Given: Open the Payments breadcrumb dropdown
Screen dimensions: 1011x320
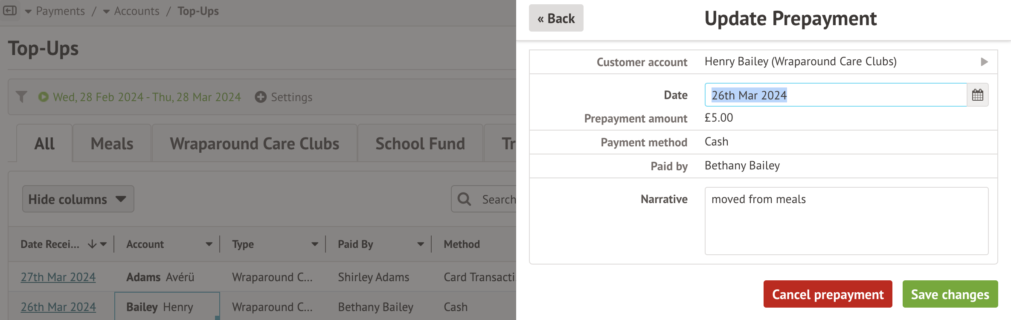Looking at the screenshot, I should (x=28, y=12).
